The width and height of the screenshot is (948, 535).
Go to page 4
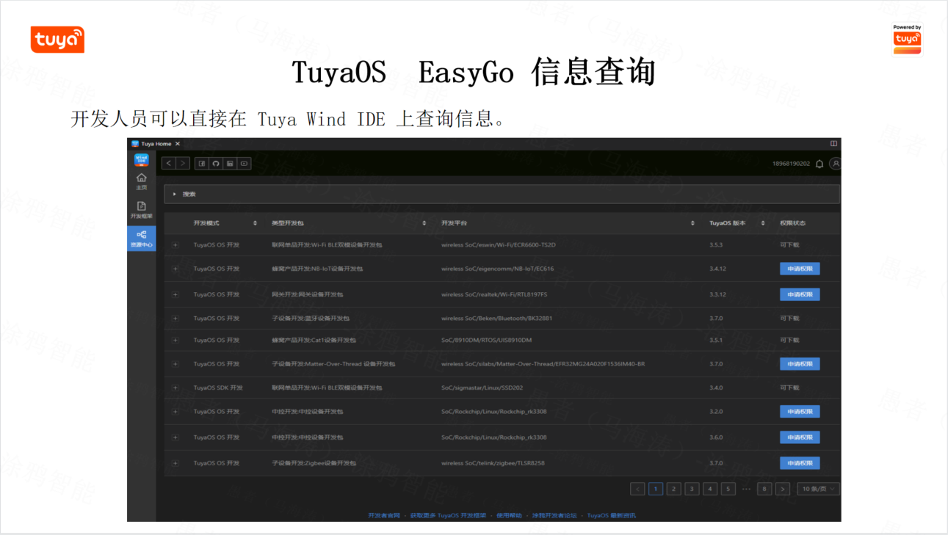(x=709, y=489)
